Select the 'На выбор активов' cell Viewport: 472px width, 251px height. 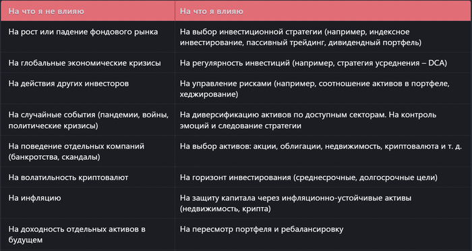(323, 151)
